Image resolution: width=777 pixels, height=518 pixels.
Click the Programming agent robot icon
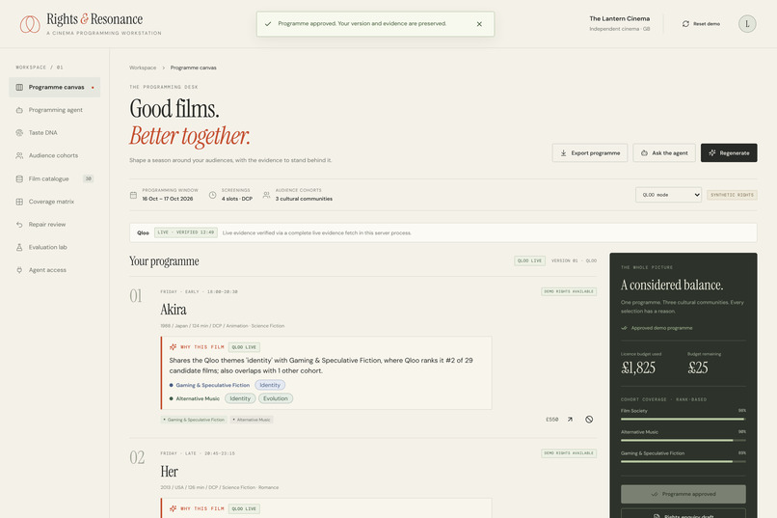pos(19,110)
